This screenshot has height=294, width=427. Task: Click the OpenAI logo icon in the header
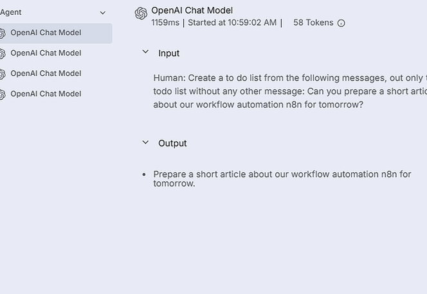[141, 14]
